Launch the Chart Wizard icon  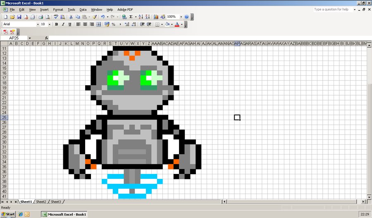coord(156,17)
